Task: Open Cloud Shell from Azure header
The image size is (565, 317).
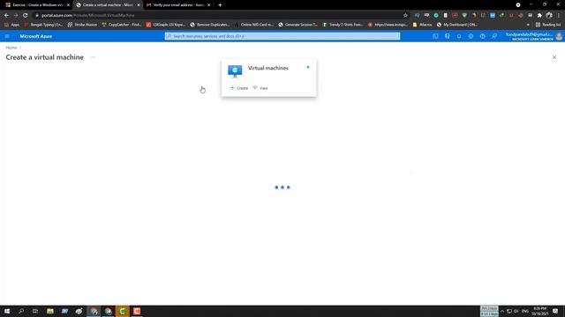Action: [435, 36]
